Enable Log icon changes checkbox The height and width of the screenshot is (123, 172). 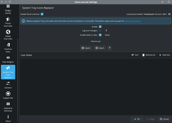click(100, 31)
